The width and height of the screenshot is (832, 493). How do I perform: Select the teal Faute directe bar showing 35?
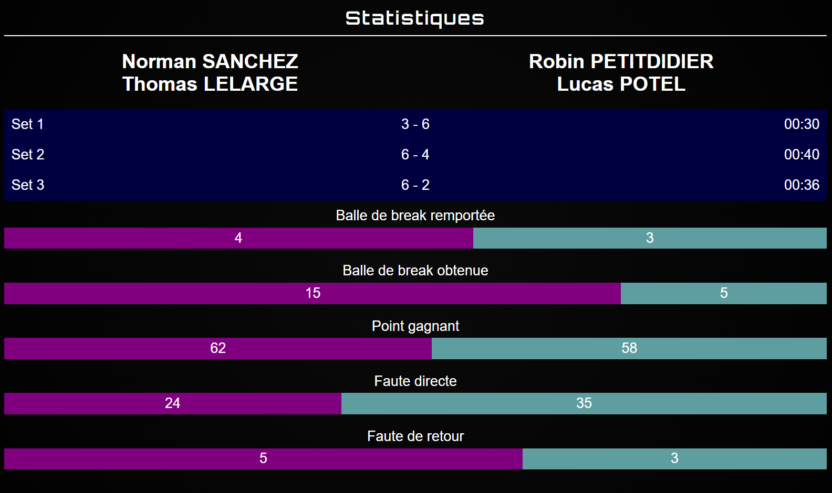584,403
